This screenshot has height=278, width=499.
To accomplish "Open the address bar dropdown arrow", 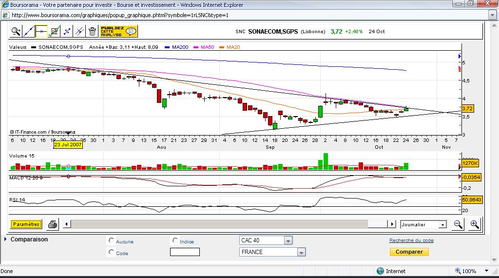I will [492, 15].
